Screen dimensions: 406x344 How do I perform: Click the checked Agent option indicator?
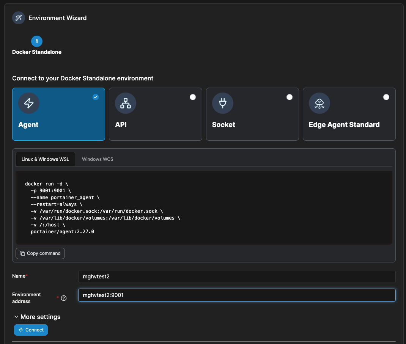(x=96, y=97)
